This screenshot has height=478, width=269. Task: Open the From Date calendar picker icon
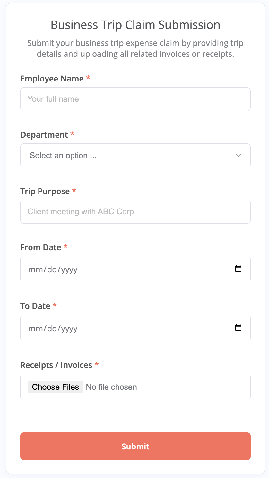(239, 269)
